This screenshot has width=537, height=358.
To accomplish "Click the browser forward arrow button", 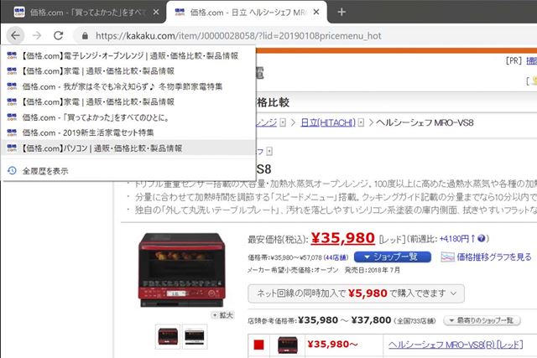I will tap(37, 35).
